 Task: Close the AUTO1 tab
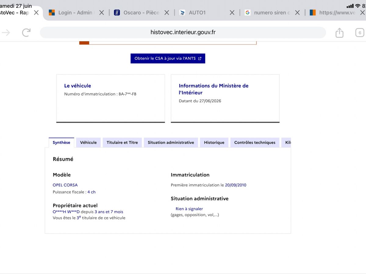(x=232, y=12)
